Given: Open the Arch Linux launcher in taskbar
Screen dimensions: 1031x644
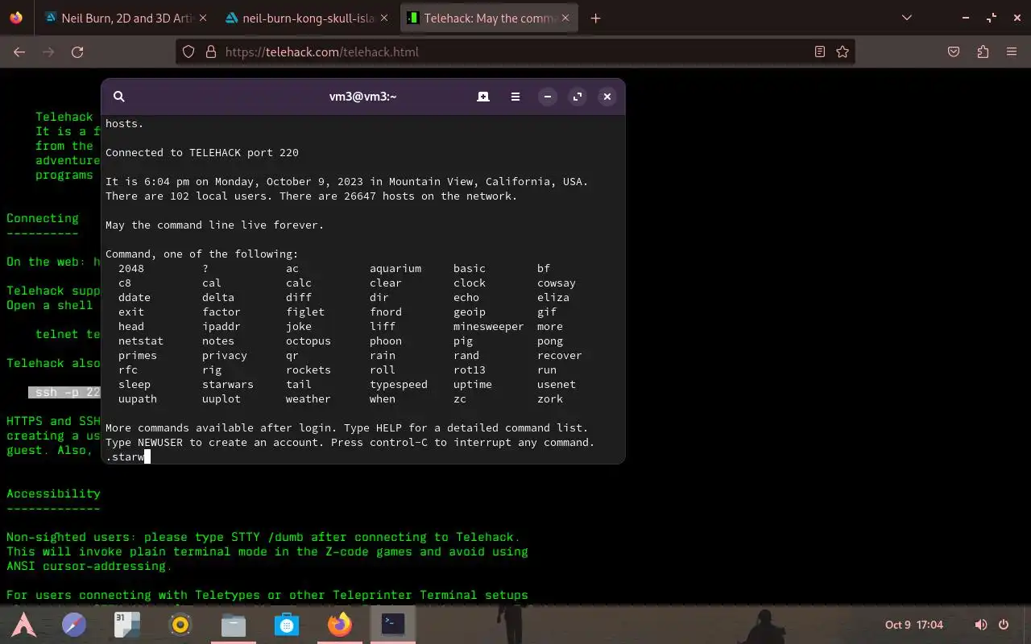Looking at the screenshot, I should click(23, 624).
